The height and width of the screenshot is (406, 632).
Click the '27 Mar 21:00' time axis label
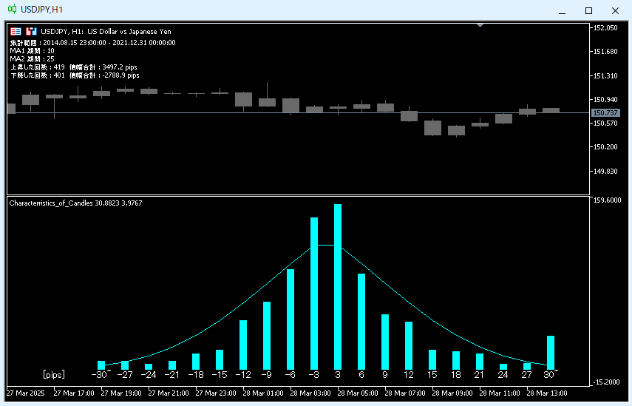tap(169, 393)
